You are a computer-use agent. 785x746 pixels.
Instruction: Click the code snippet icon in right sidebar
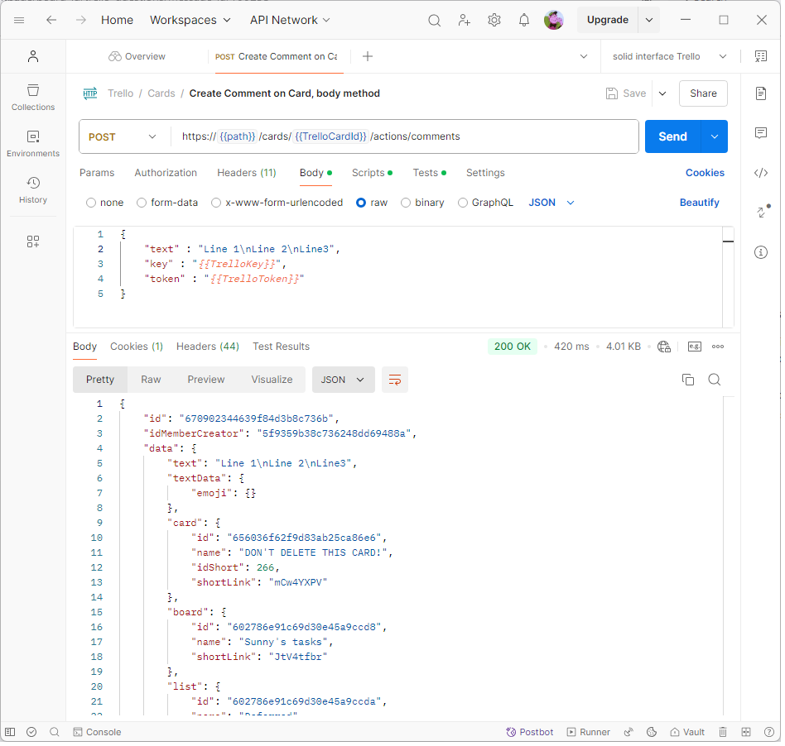tap(761, 173)
